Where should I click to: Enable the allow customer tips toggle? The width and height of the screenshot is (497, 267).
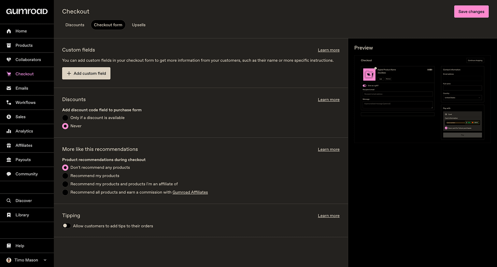pos(67,226)
